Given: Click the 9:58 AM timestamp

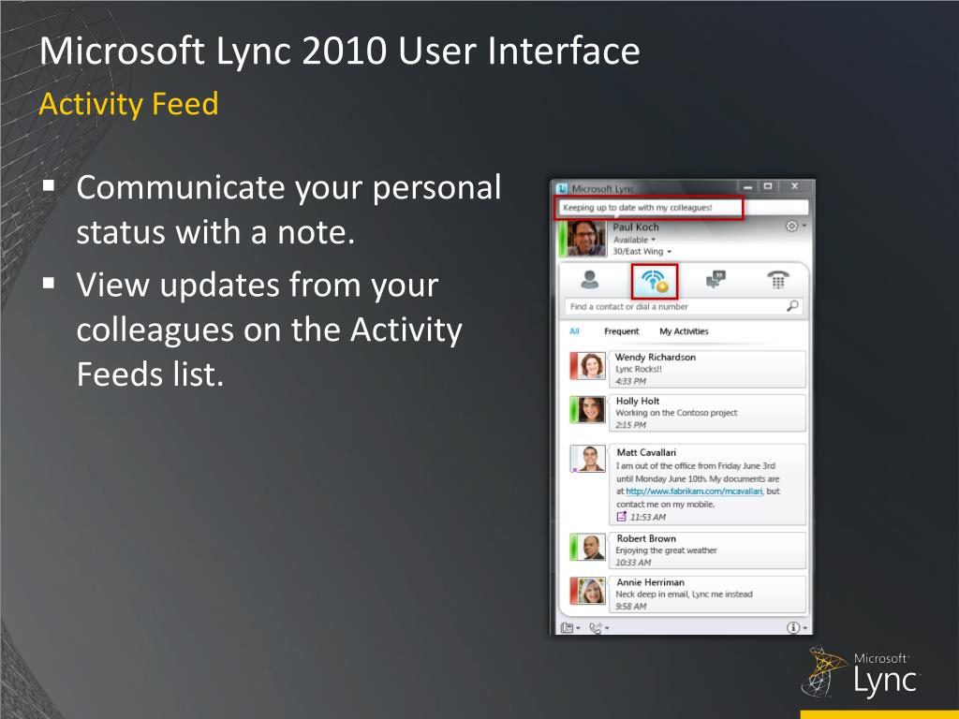Looking at the screenshot, I should point(630,607).
